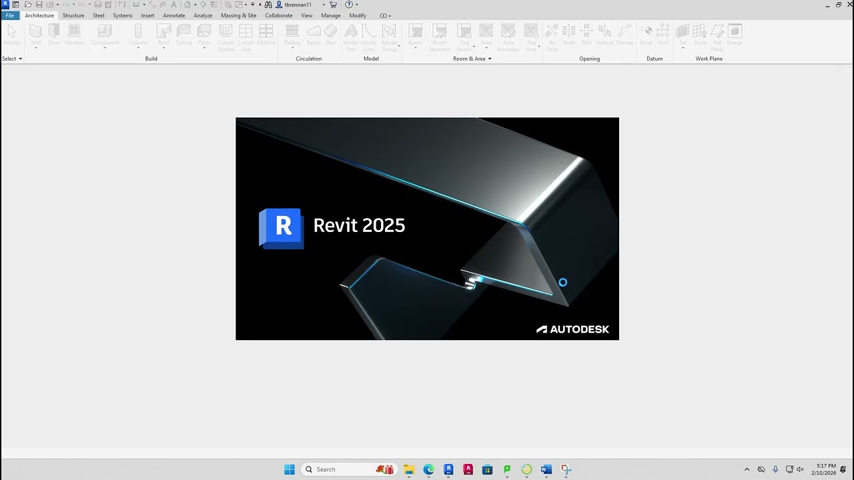This screenshot has width=854, height=480.
Task: Select the Mullion tool
Action: point(266,35)
